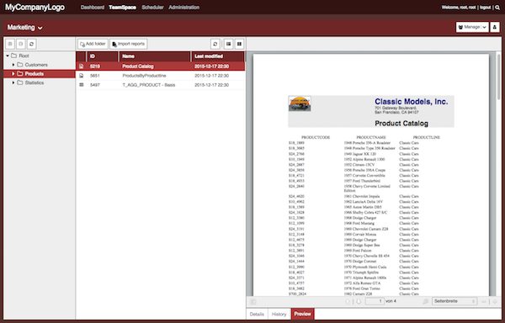This screenshot has height=323, width=505.
Task: Click the user icon beside Manage
Action: pos(495,28)
